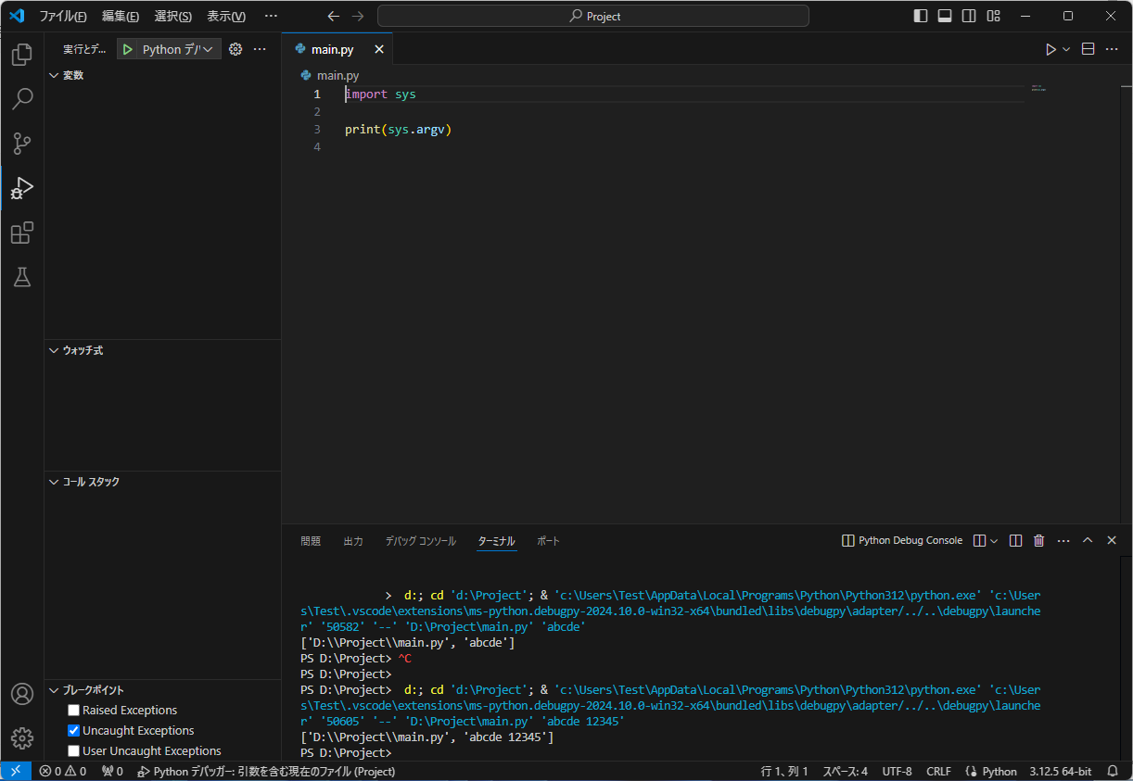1133x781 pixels.
Task: Open the Run and Debug view
Action: pyautogui.click(x=22, y=188)
